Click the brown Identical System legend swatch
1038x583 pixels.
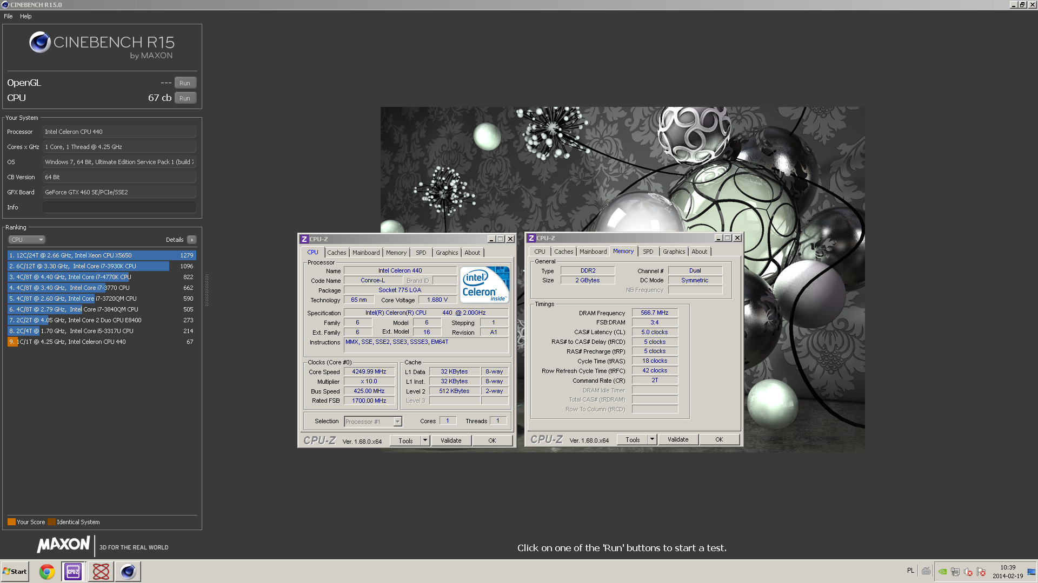[51, 522]
